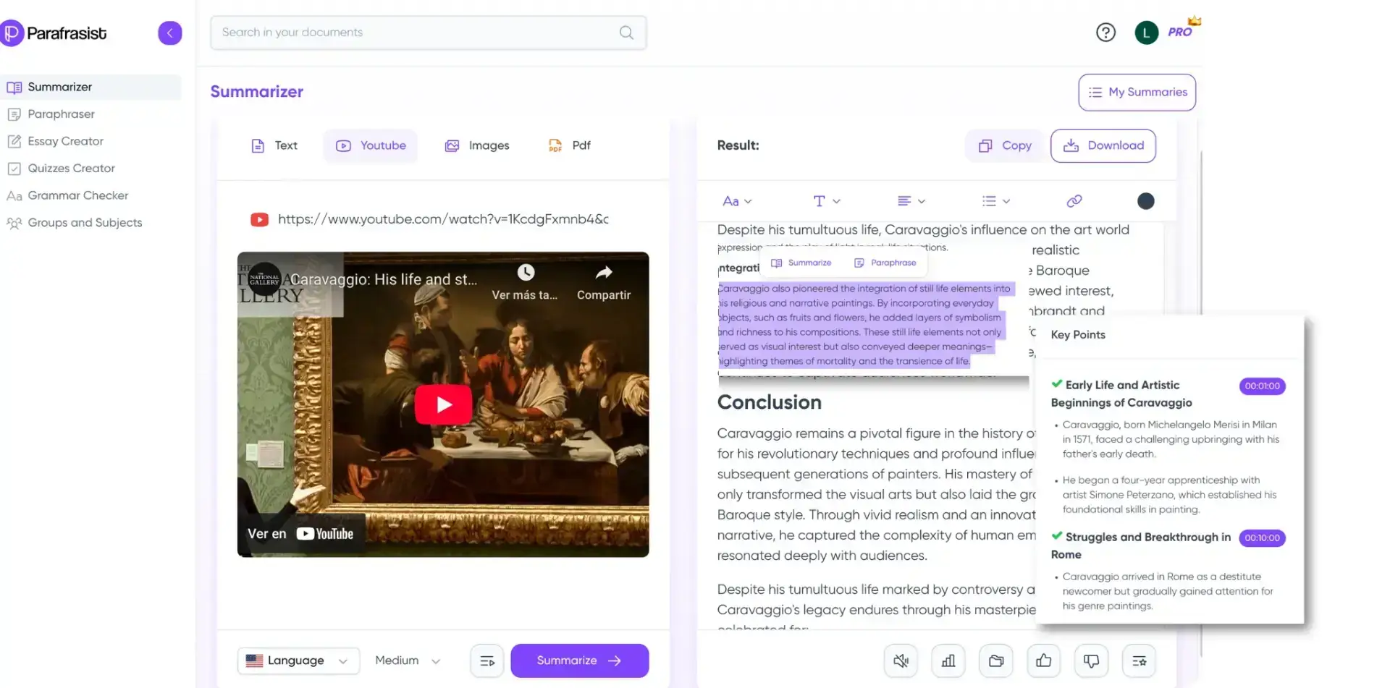The image size is (1390, 688).
Task: Copy the result text
Action: [x=1005, y=145]
